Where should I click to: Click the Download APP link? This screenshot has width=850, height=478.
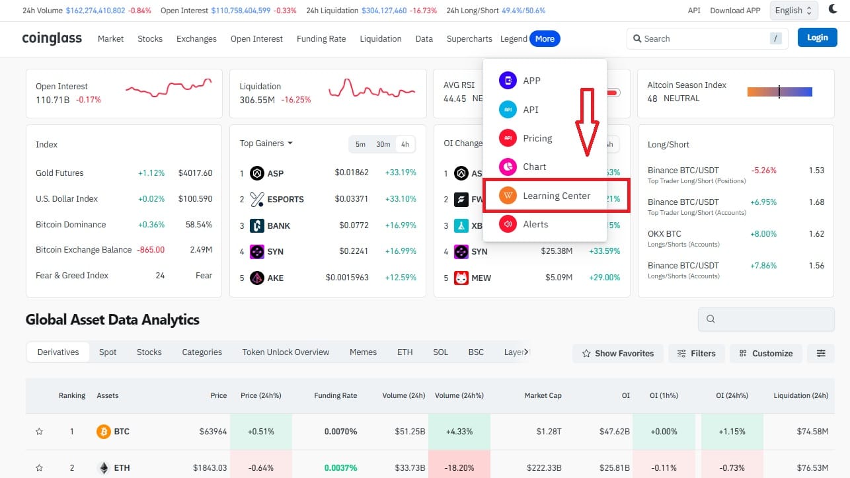pyautogui.click(x=735, y=11)
